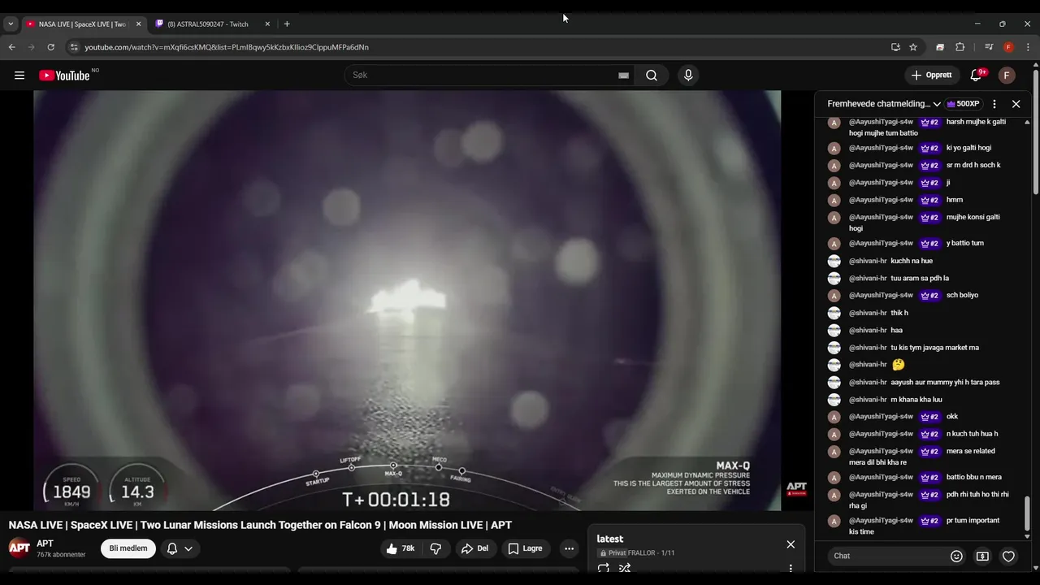The width and height of the screenshot is (1040, 585).
Task: Close the live chat panel
Action: point(1016,104)
